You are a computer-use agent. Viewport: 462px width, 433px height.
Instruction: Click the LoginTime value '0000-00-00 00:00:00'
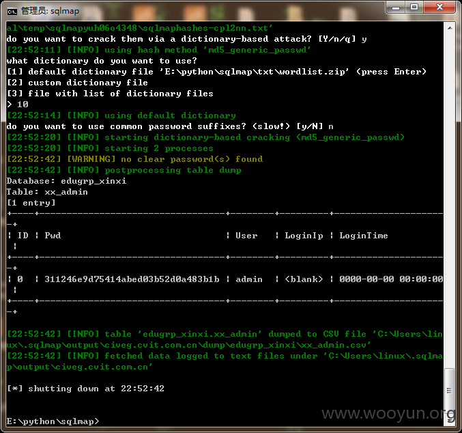(x=391, y=279)
